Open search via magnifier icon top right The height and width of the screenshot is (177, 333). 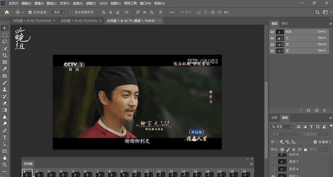pyautogui.click(x=317, y=12)
